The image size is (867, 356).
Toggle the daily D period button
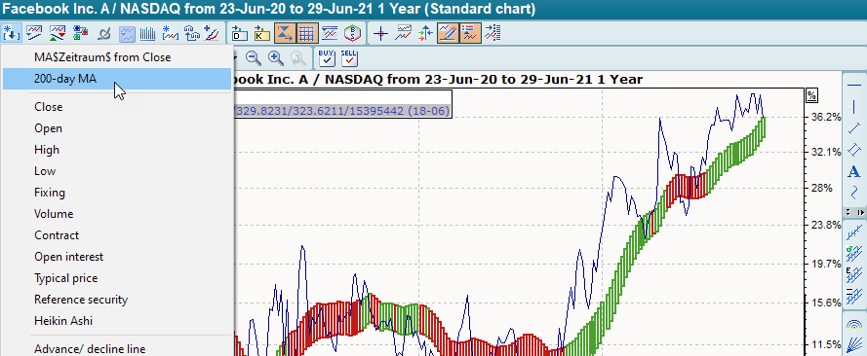pyautogui.click(x=239, y=34)
